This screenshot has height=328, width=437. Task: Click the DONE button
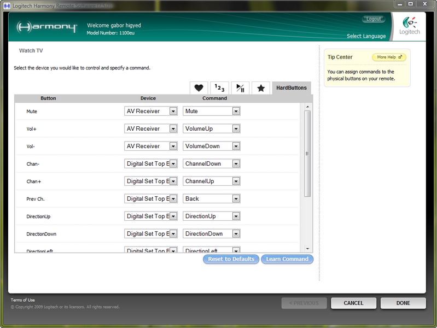(403, 303)
